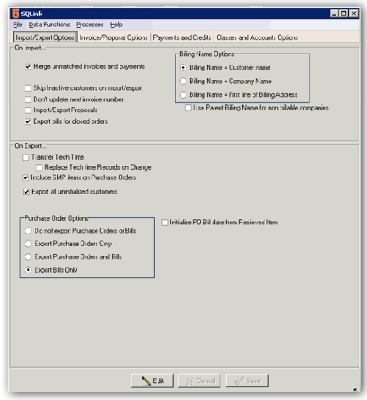Minimize the SQLink window

tap(334, 14)
